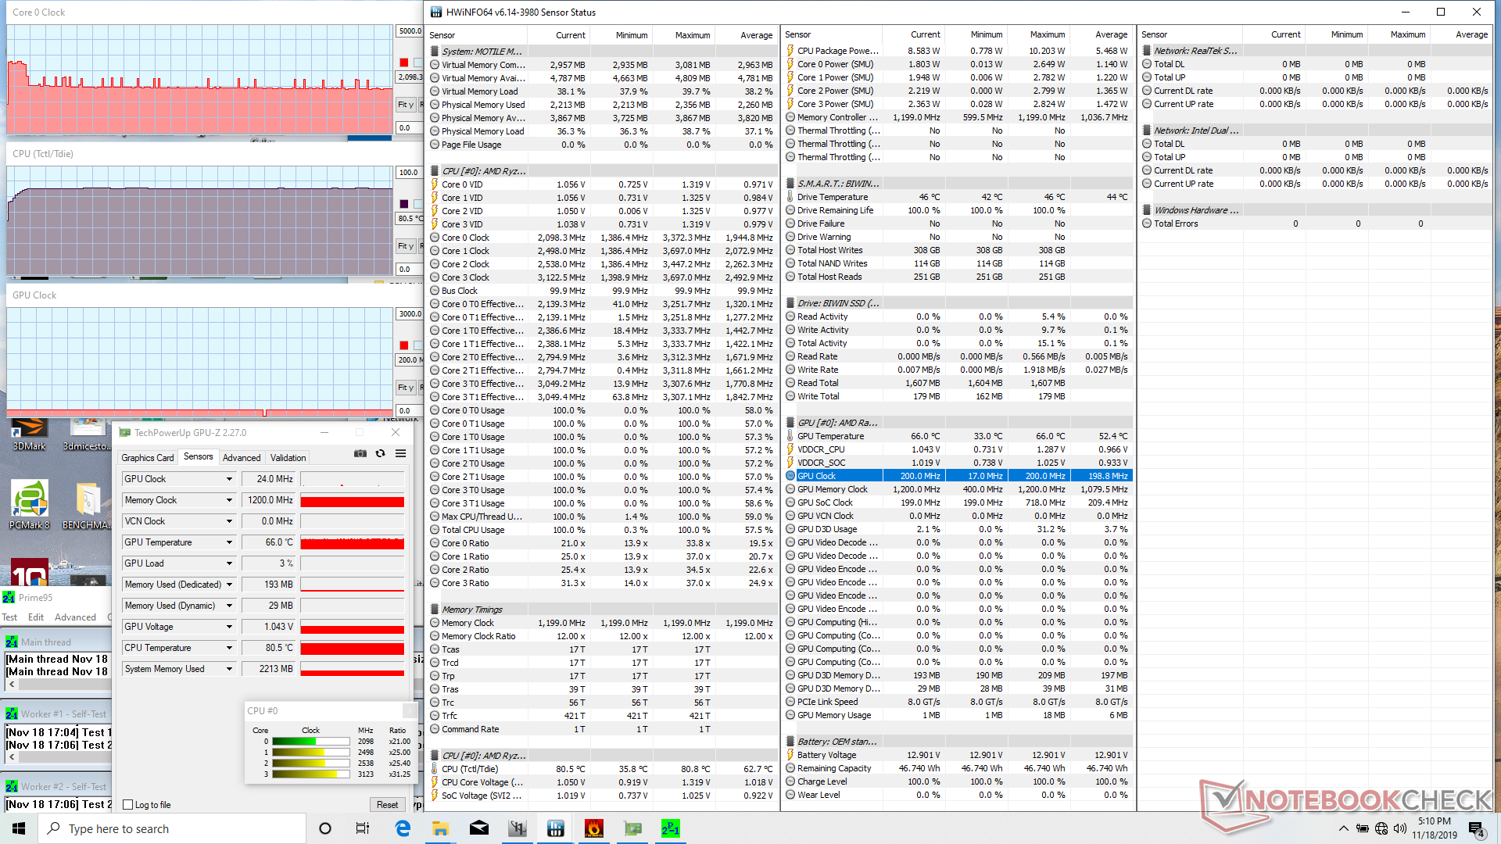The height and width of the screenshot is (844, 1501).
Task: Open battery status in system tray
Action: coord(1362,828)
